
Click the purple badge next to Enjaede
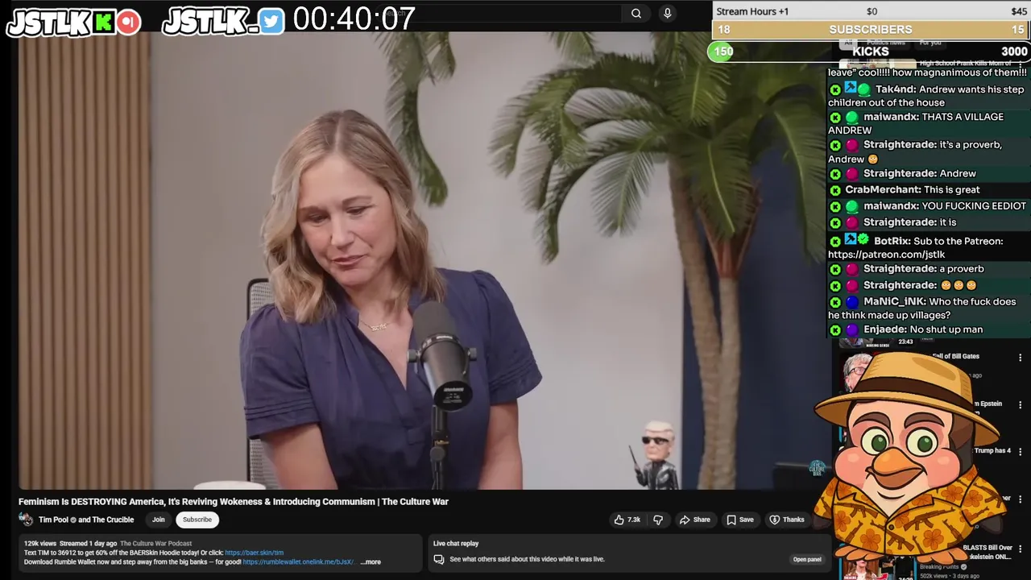[x=852, y=329]
